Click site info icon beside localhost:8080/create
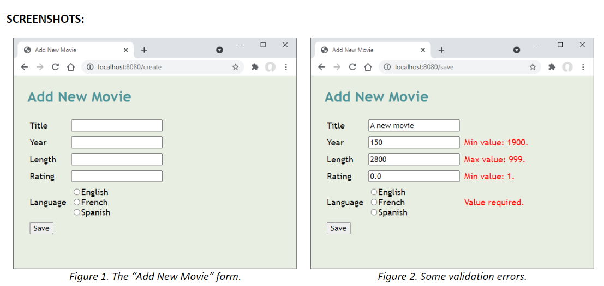Image resolution: width=604 pixels, height=286 pixels. pyautogui.click(x=90, y=67)
